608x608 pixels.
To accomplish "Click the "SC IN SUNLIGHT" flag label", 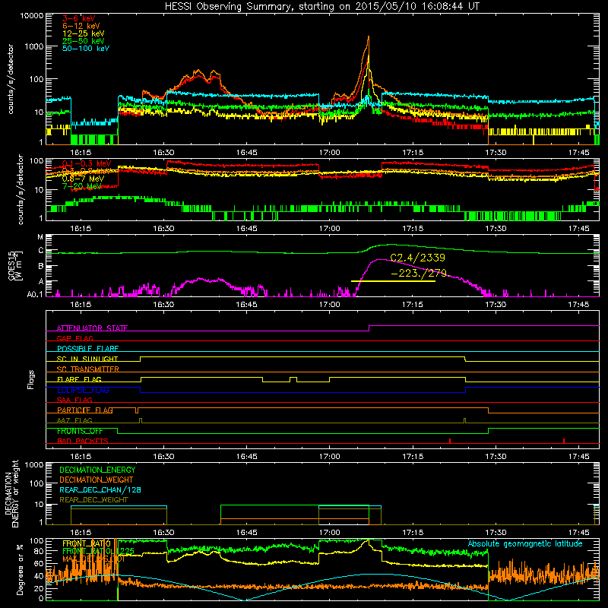I will pyautogui.click(x=87, y=359).
